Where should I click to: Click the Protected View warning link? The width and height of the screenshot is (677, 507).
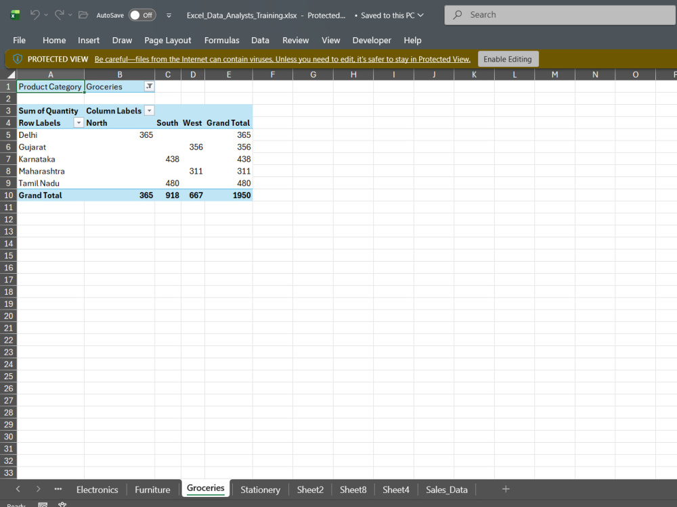click(282, 59)
